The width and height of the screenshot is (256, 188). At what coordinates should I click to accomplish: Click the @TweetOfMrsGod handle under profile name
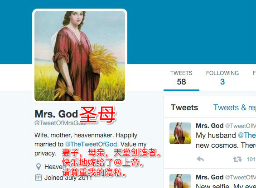(60, 123)
